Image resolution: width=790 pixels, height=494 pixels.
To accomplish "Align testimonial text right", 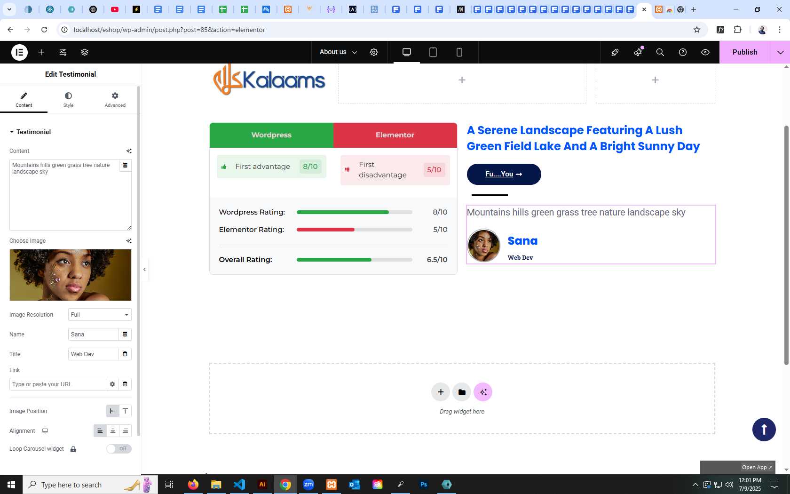I will (x=126, y=431).
